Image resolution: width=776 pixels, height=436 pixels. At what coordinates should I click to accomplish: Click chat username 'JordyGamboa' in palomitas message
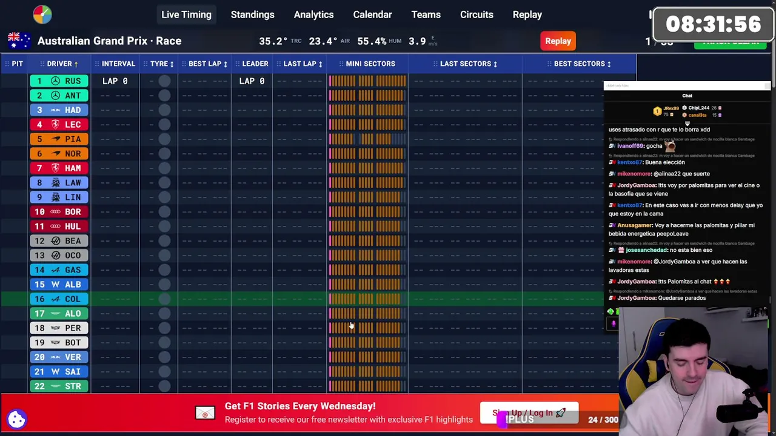(636, 282)
